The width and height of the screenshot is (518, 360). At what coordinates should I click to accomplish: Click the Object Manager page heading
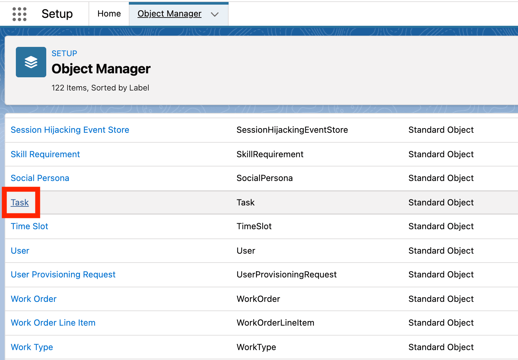[101, 69]
